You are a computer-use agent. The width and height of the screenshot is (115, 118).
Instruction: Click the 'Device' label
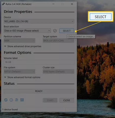(x=7, y=17)
